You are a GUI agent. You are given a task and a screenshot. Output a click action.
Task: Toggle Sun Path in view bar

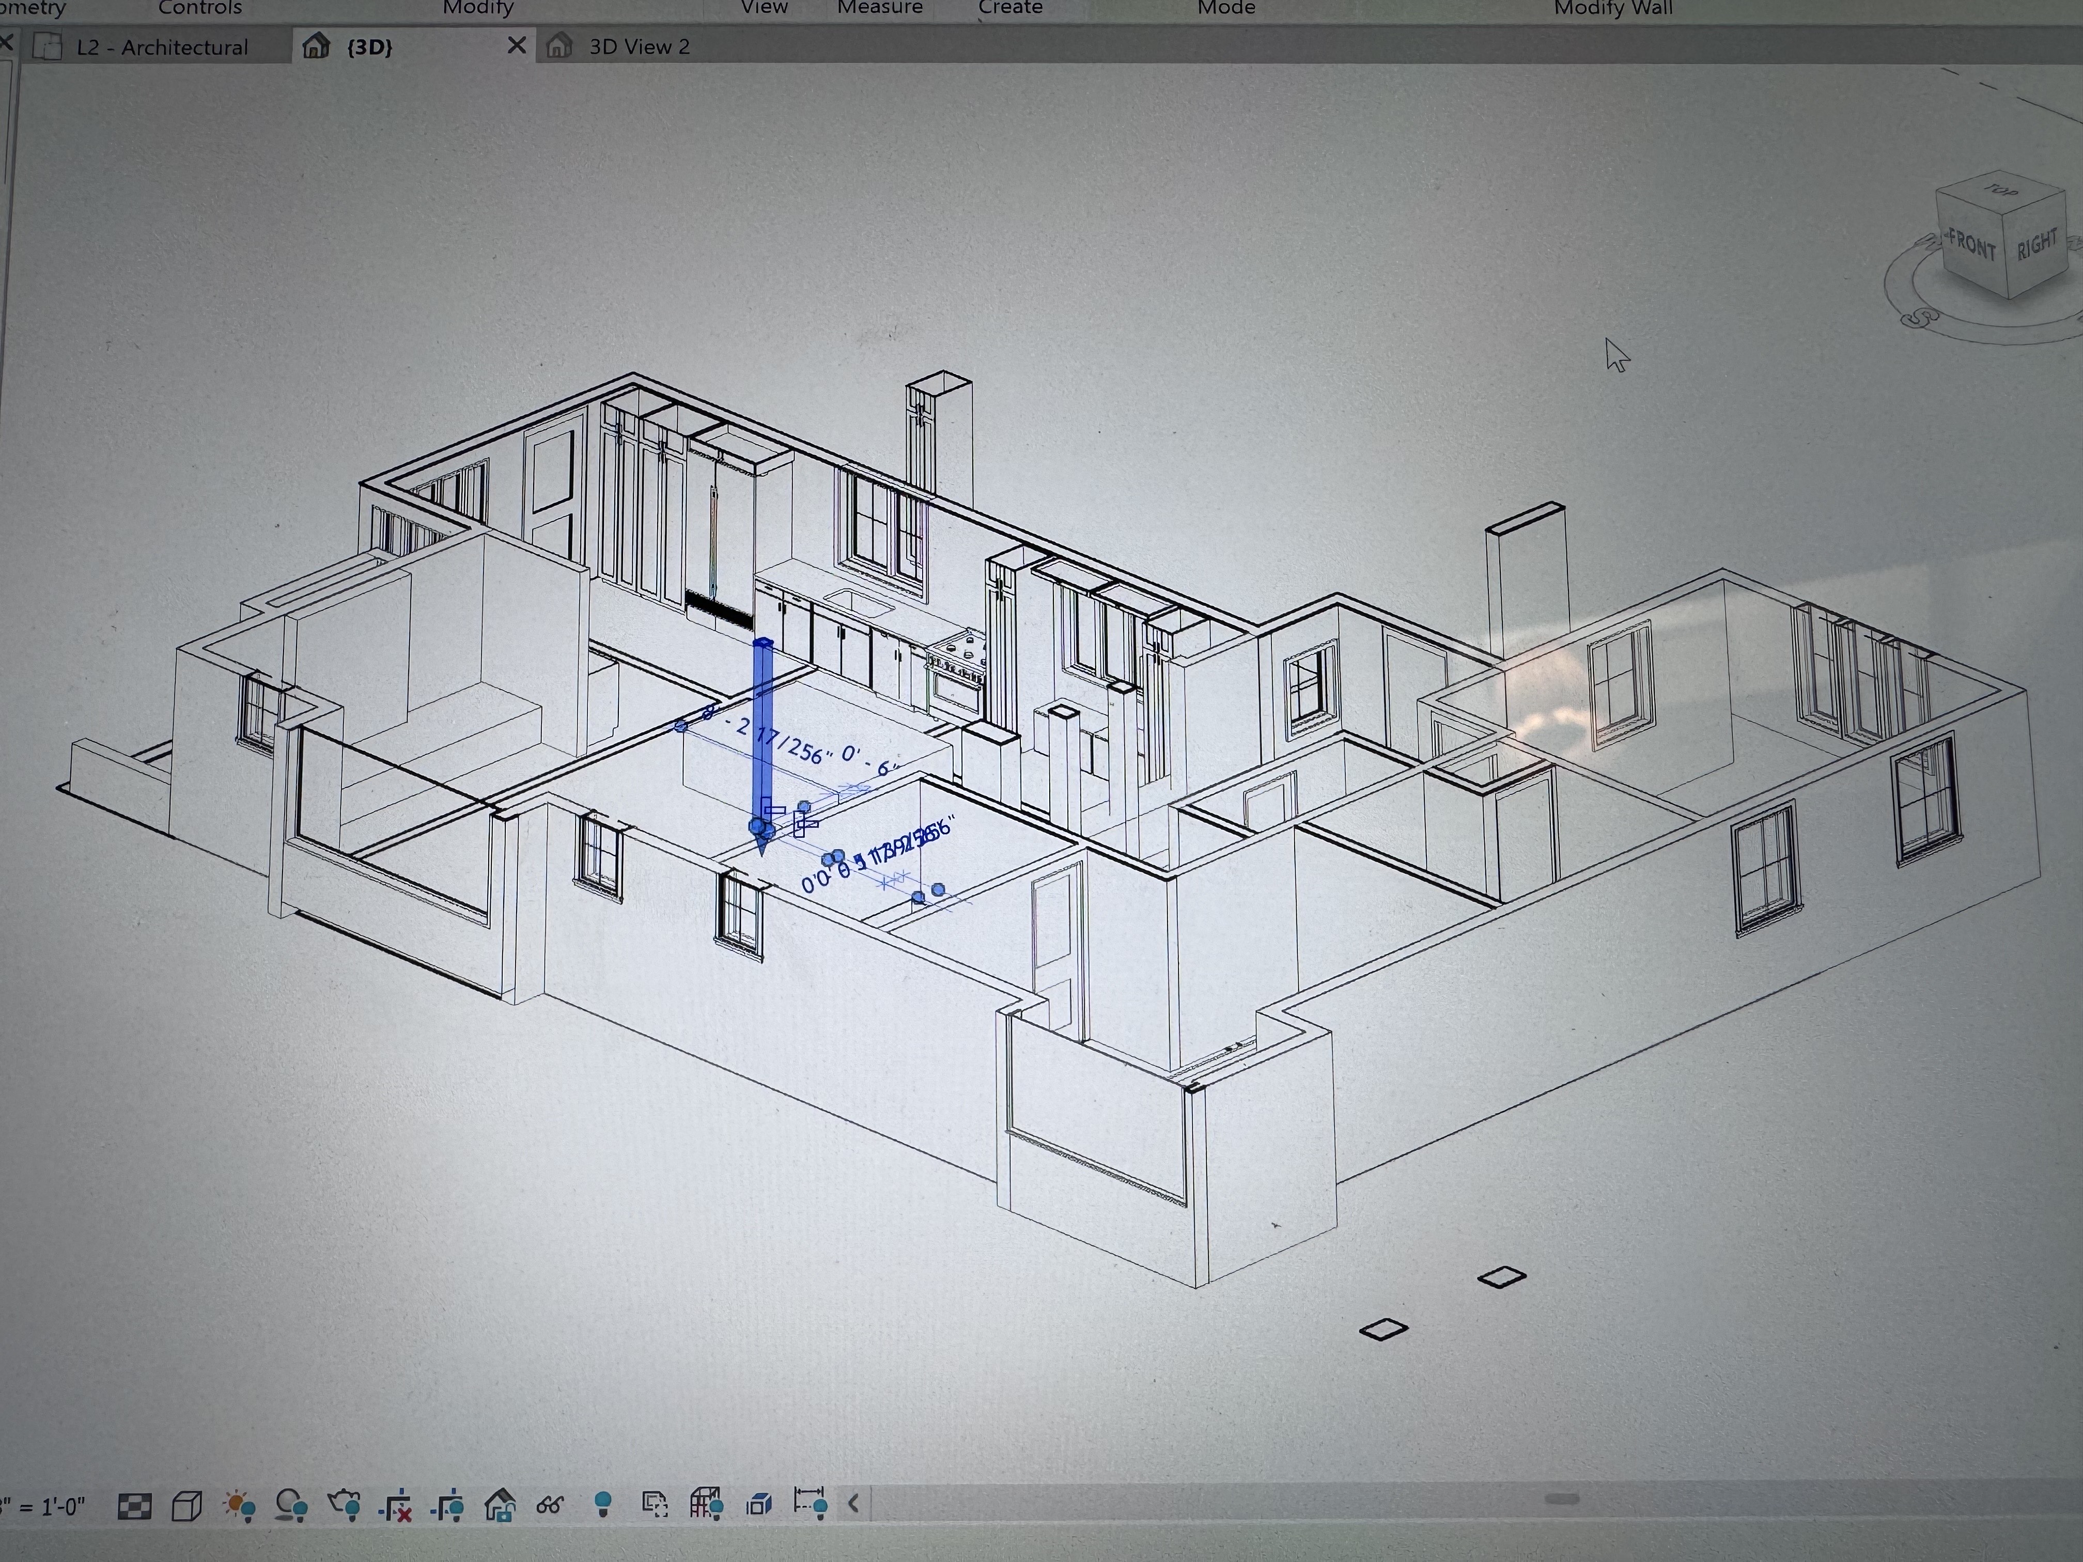(x=239, y=1506)
